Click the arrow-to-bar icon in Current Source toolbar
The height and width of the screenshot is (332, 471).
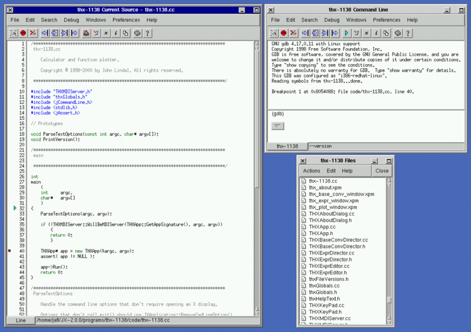pos(45,33)
